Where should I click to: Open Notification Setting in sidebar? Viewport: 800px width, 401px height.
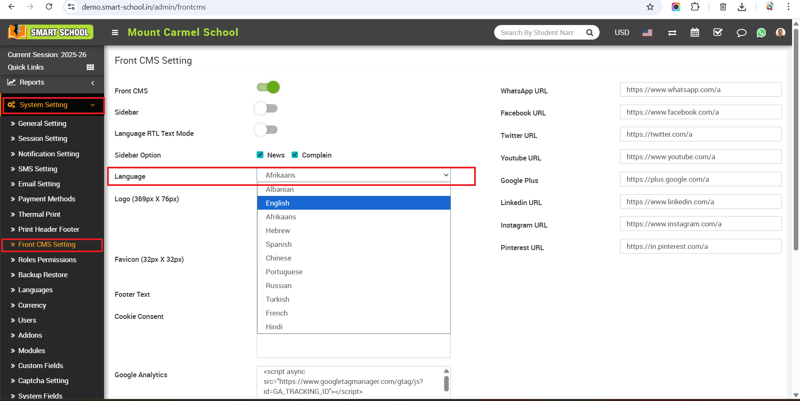(48, 154)
